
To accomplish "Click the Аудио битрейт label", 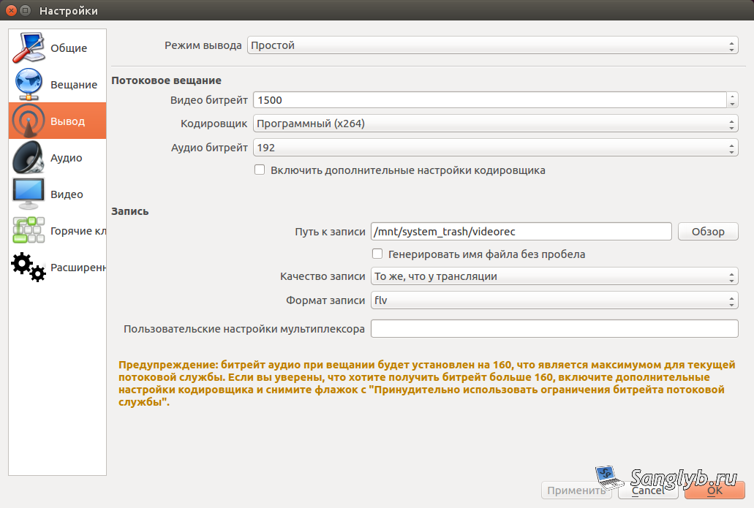I will click(209, 148).
